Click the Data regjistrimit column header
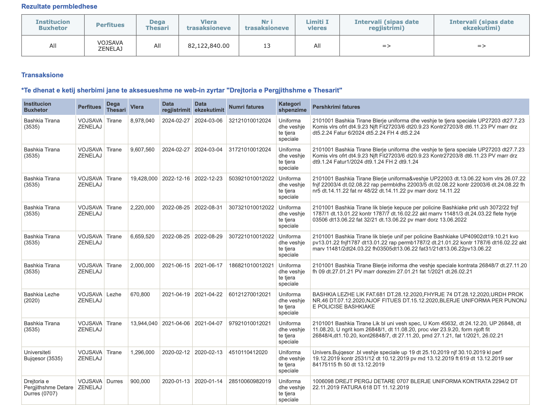 [176, 107]
